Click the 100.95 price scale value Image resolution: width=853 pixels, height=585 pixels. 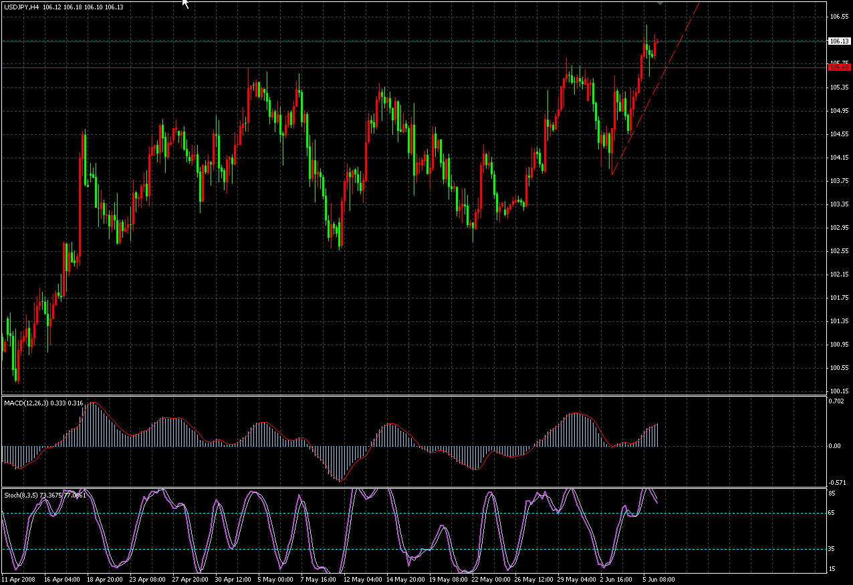point(839,344)
